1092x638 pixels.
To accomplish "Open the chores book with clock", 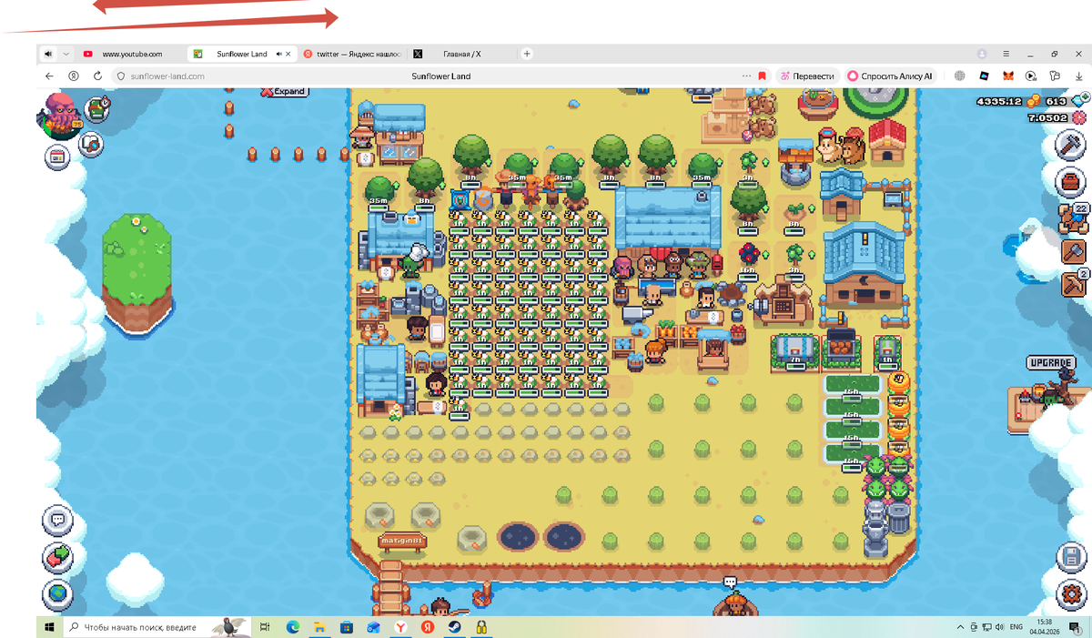I will pyautogui.click(x=96, y=109).
